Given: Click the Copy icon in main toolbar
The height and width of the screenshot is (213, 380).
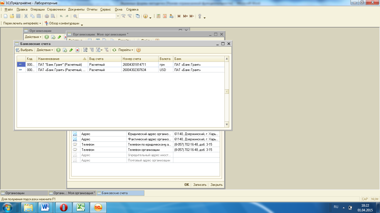Looking at the screenshot, I should click(32, 16).
